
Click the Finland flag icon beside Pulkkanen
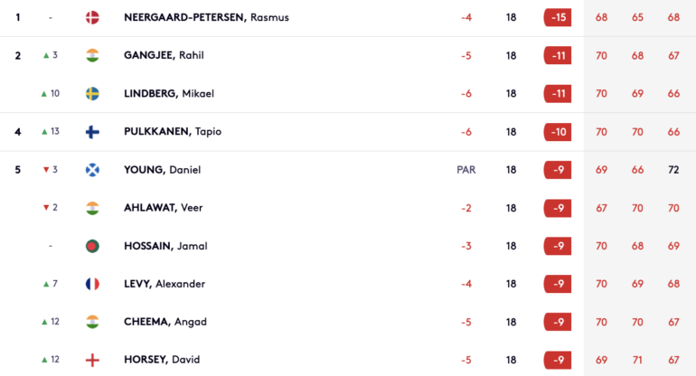coord(92,132)
